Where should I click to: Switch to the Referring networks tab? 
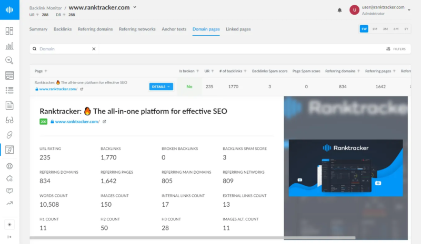(137, 29)
